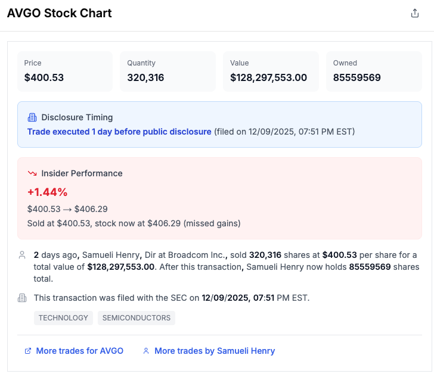Click the Insider Performance title

82,173
